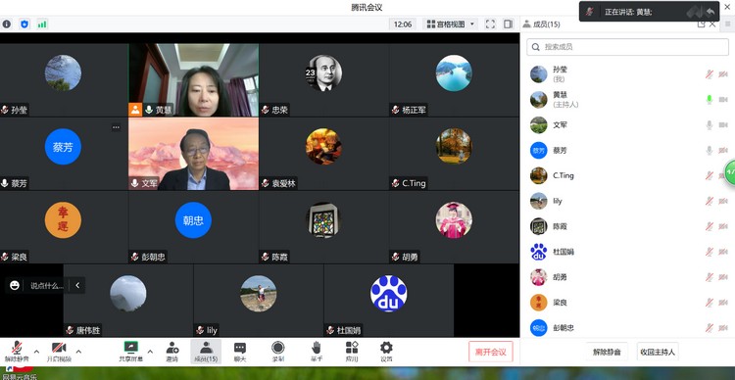The image size is (735, 380).
Task: Click the leave meeting button
Action: (x=490, y=352)
